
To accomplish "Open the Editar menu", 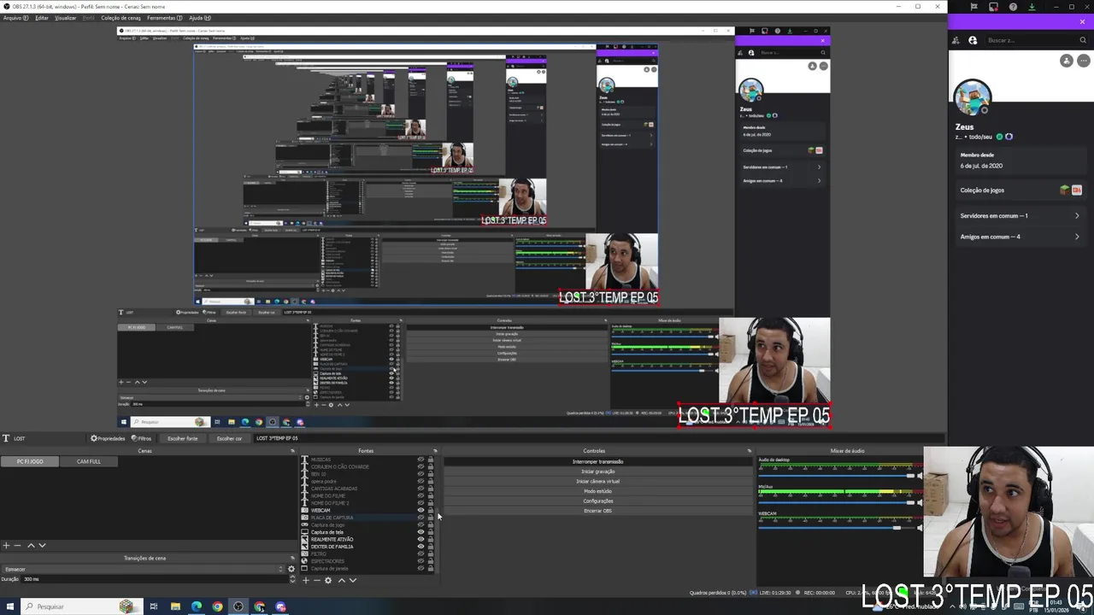I will pyautogui.click(x=42, y=18).
